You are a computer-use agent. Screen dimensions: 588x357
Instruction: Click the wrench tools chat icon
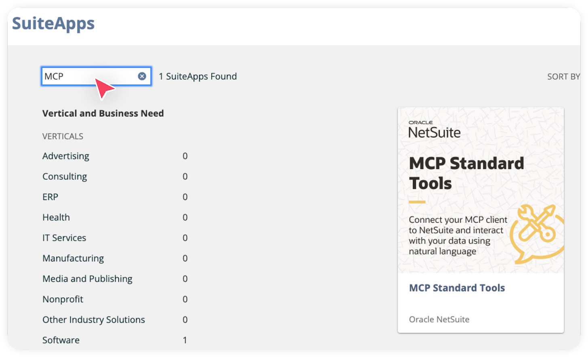(x=536, y=234)
